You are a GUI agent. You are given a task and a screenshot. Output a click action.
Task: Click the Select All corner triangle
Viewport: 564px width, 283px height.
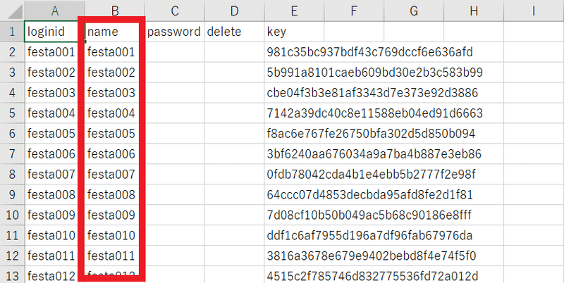[x=11, y=11]
